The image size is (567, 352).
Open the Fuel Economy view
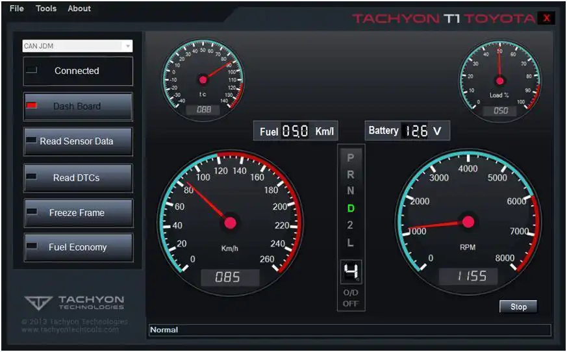click(x=79, y=247)
